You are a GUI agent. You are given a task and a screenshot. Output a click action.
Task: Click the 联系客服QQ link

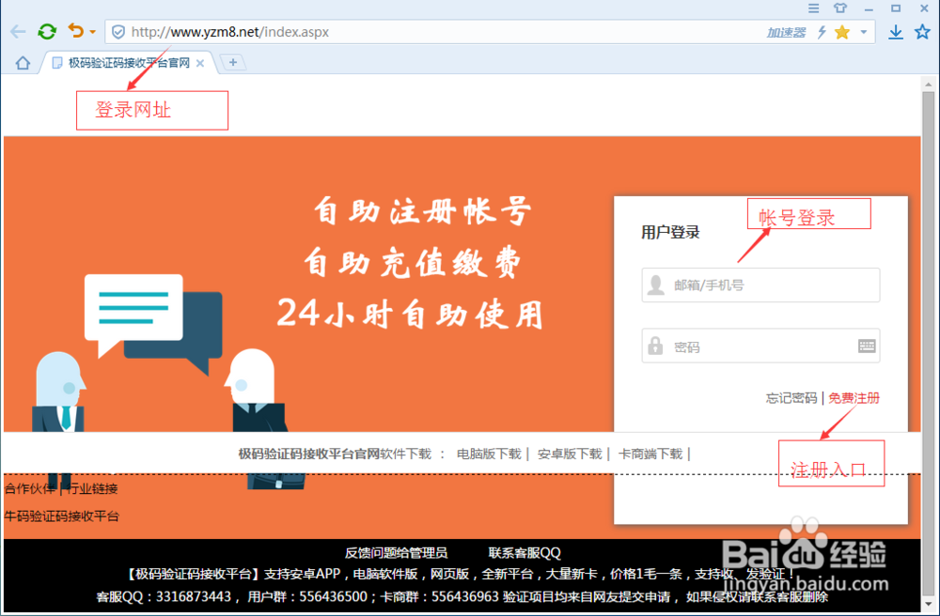[x=525, y=552]
